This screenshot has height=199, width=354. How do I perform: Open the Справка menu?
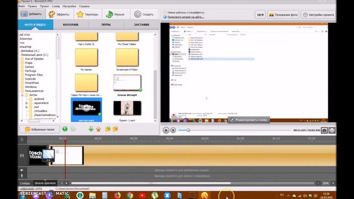[x=84, y=6]
